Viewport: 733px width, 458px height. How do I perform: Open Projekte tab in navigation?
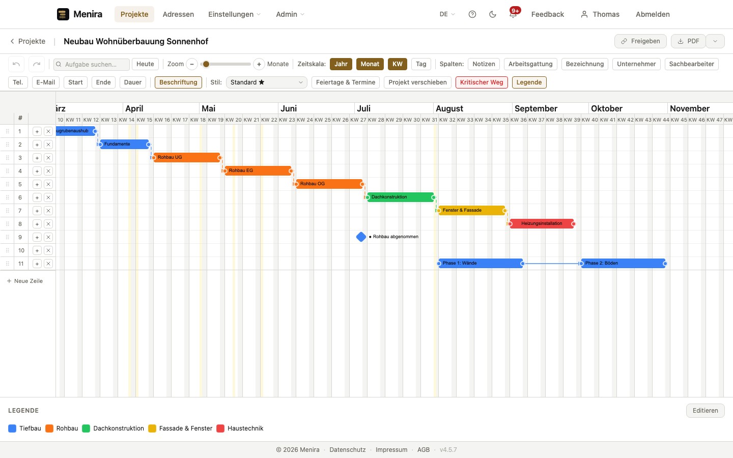134,14
